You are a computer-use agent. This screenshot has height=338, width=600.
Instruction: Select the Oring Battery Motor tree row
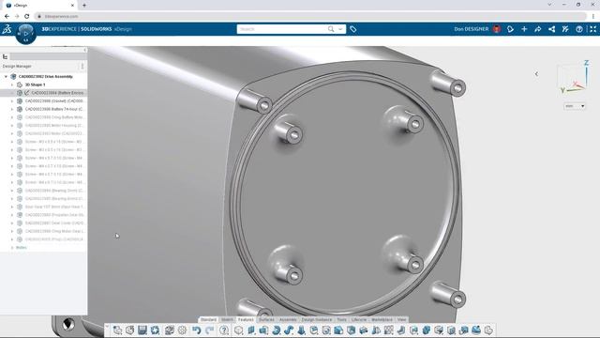(x=44, y=117)
